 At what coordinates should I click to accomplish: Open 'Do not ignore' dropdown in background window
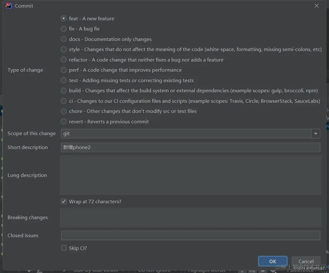pos(157,271)
